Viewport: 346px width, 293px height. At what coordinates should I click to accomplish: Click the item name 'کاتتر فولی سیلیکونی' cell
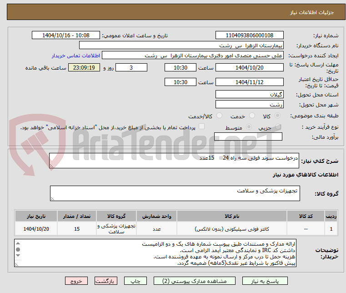232,229
